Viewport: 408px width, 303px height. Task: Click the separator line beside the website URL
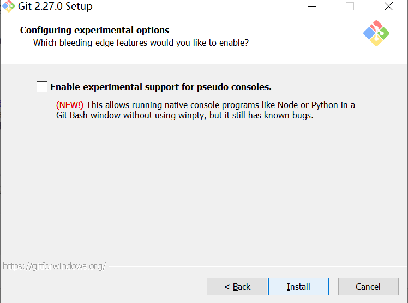[256, 266]
